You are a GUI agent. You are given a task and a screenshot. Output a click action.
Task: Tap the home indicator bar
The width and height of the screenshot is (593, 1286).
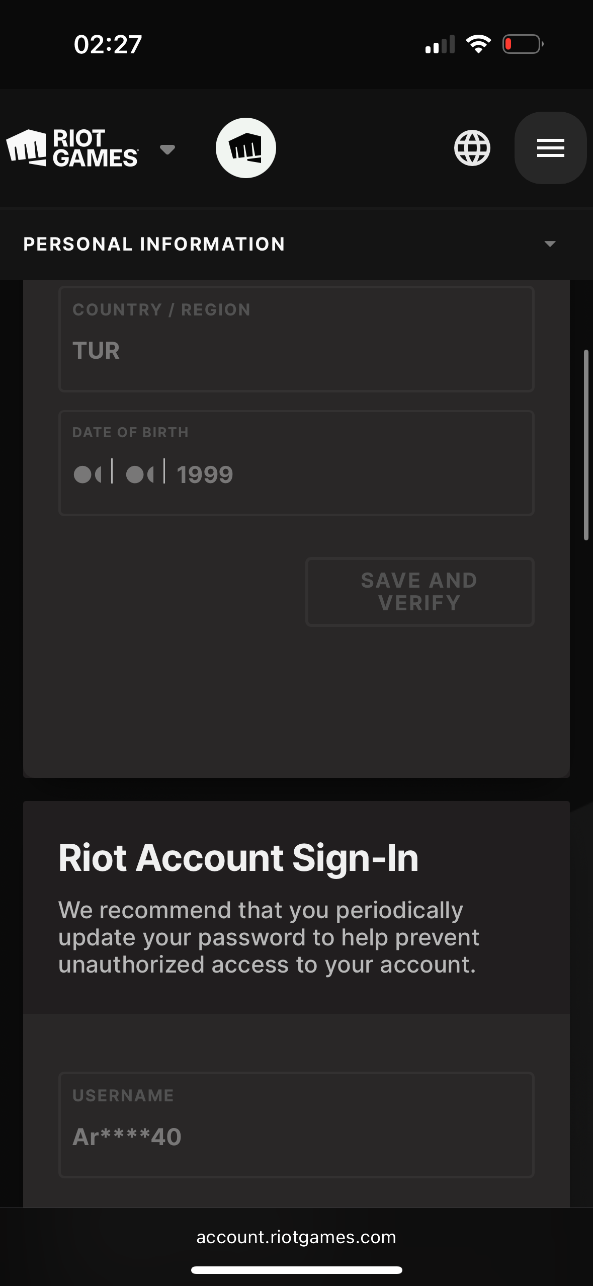point(296,1270)
